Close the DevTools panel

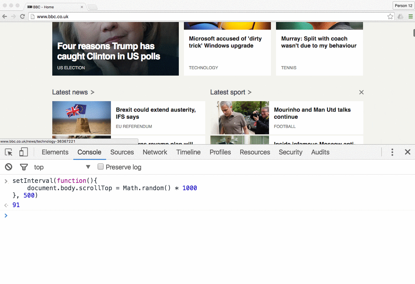click(408, 152)
